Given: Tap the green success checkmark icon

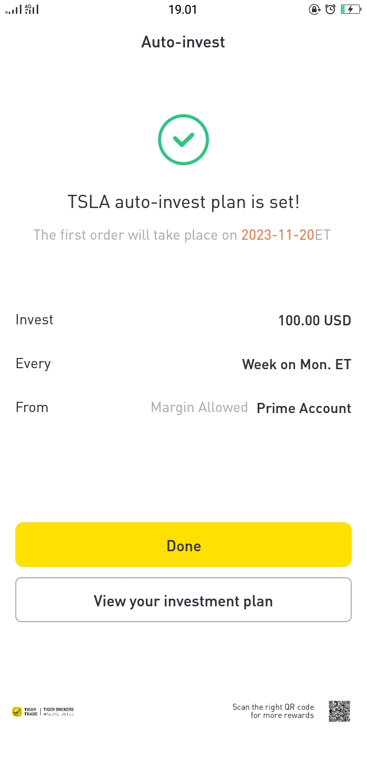Looking at the screenshot, I should pos(183,140).
